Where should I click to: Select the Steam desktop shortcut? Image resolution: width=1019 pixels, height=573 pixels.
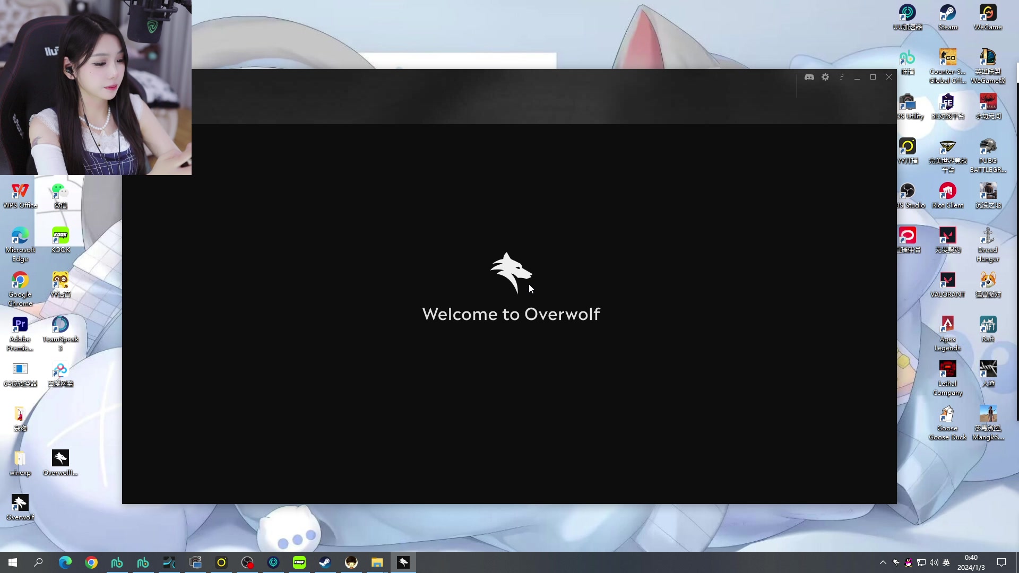pos(948,17)
